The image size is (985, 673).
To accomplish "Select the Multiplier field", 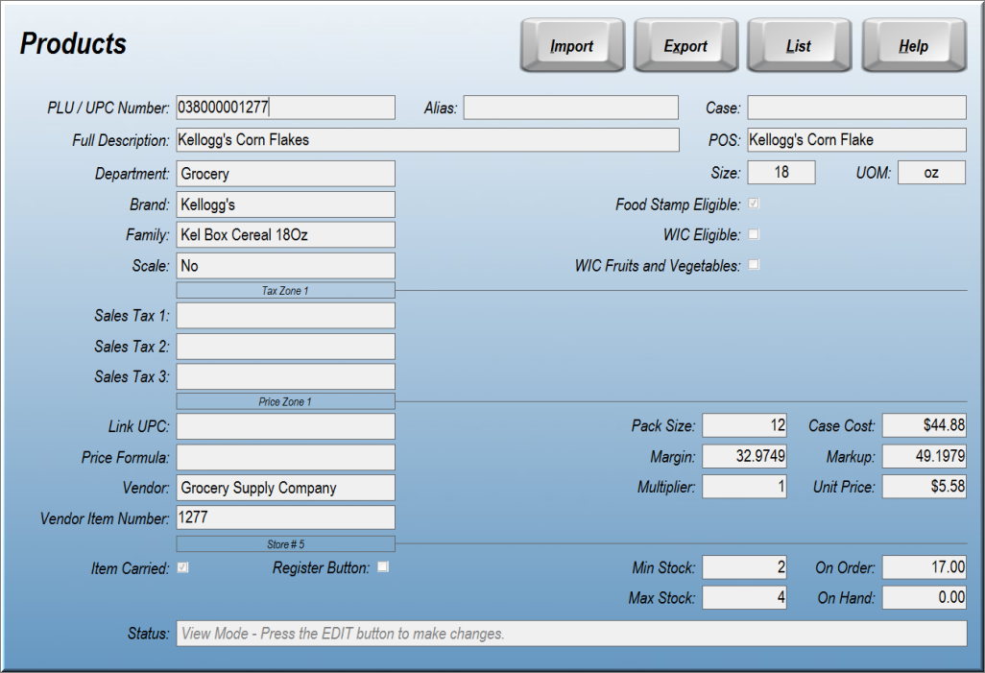I will pyautogui.click(x=744, y=487).
